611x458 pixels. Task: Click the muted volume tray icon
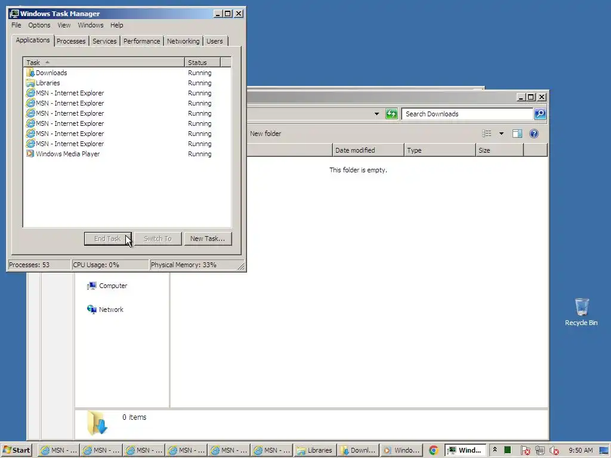(554, 451)
